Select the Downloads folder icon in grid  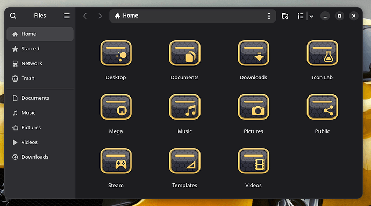coord(253,53)
